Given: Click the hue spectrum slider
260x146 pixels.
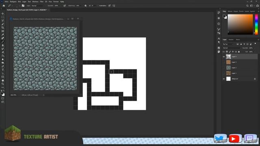Looking at the screenshot, I should click(256, 24).
